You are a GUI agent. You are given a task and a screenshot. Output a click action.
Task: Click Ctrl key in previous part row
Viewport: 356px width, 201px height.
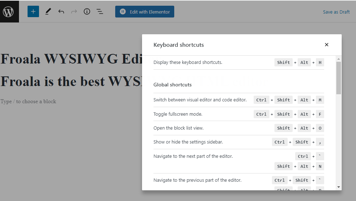(279, 180)
